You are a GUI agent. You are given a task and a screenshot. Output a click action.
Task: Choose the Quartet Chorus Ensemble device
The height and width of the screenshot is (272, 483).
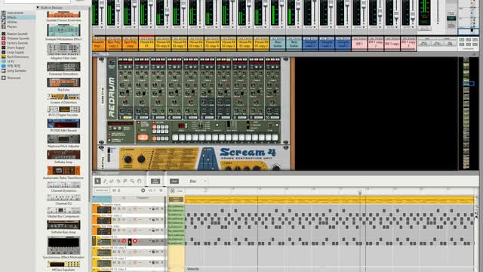[x=63, y=14]
